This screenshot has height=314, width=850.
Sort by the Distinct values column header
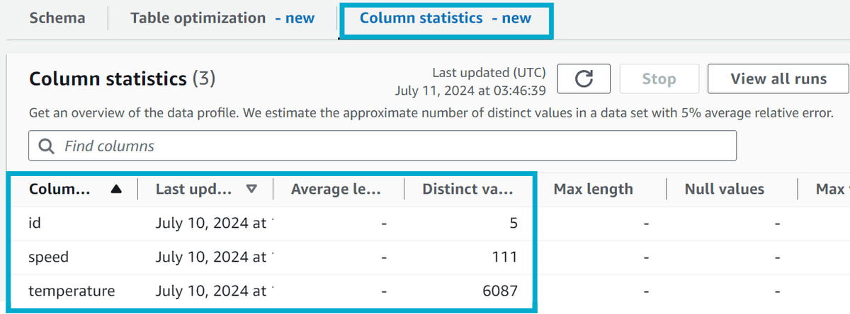click(x=467, y=189)
